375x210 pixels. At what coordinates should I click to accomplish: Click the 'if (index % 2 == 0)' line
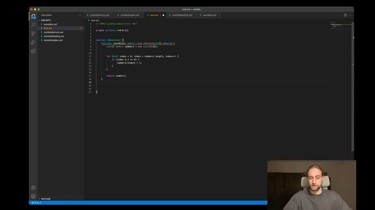(125, 60)
